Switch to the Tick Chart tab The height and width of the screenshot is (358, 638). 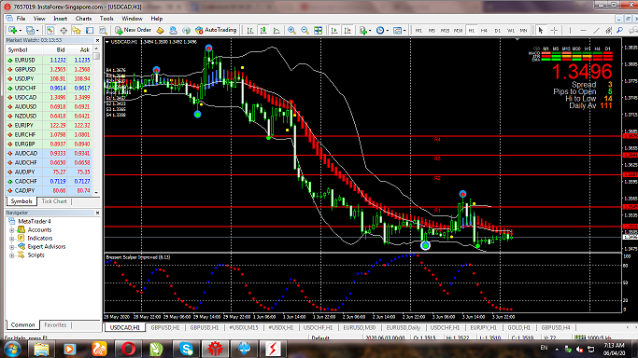54,201
